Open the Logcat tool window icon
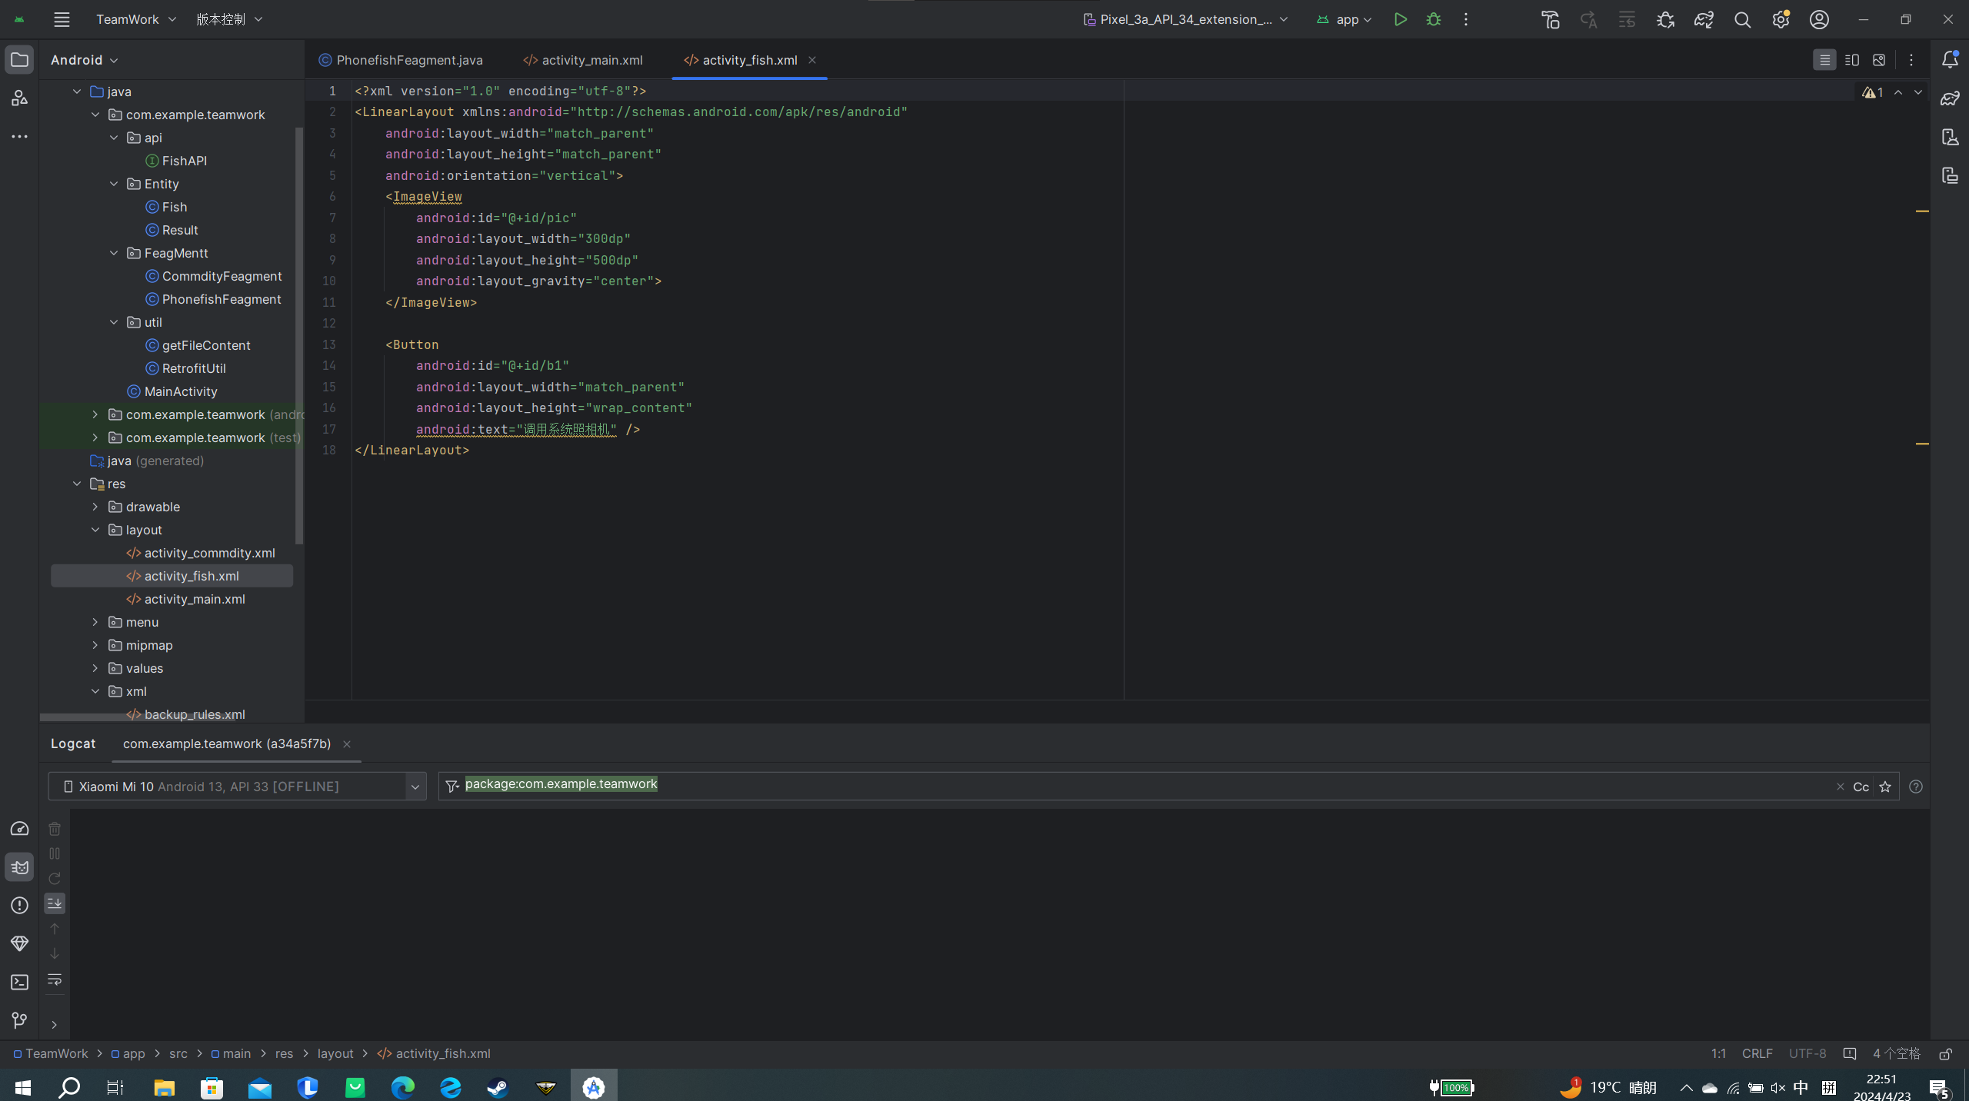 coord(19,867)
